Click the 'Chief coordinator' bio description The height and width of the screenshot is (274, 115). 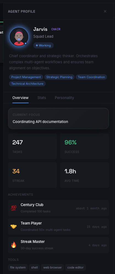point(53,62)
